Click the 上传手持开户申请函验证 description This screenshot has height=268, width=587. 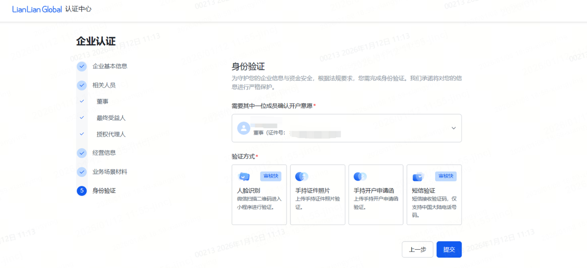pos(376,203)
